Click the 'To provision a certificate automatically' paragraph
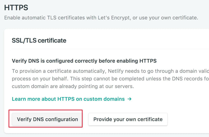209x137 pixels. pos(110,79)
